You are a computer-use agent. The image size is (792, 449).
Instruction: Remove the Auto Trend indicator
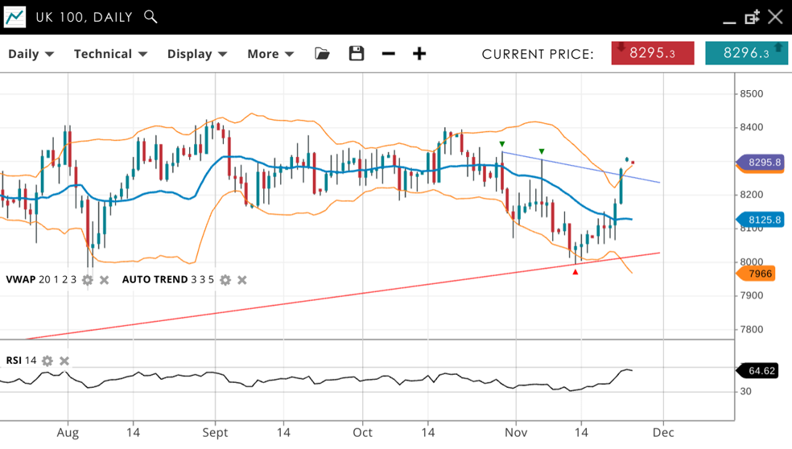pyautogui.click(x=242, y=280)
